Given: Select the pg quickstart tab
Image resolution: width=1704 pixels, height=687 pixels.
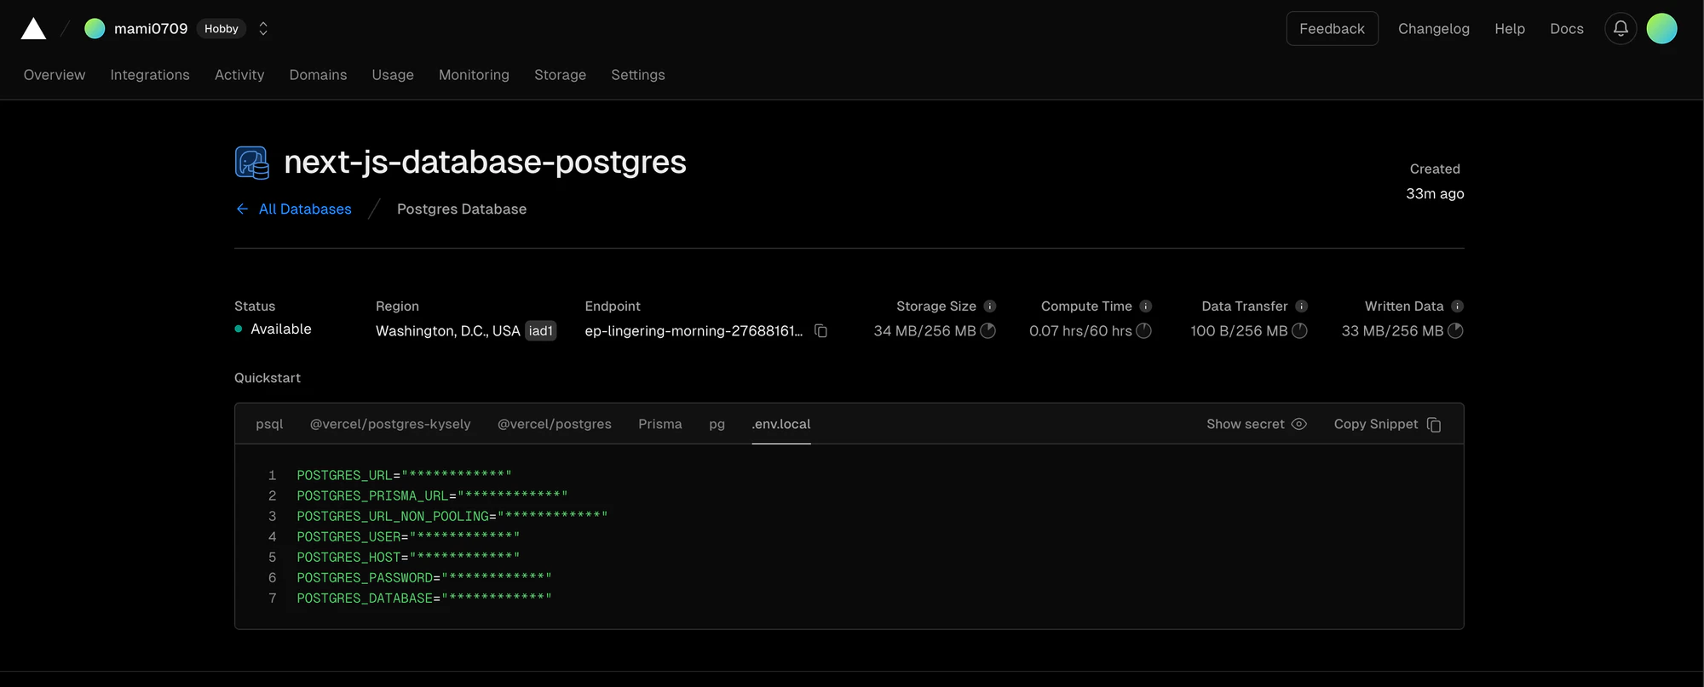Looking at the screenshot, I should [x=717, y=424].
